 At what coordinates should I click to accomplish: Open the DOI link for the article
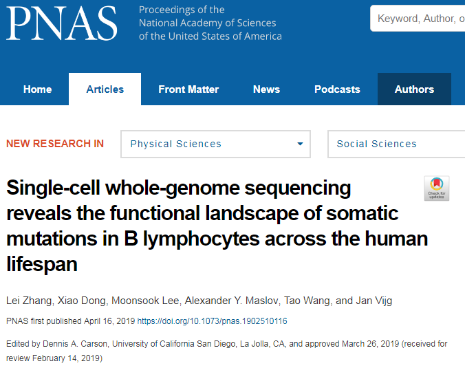212,321
